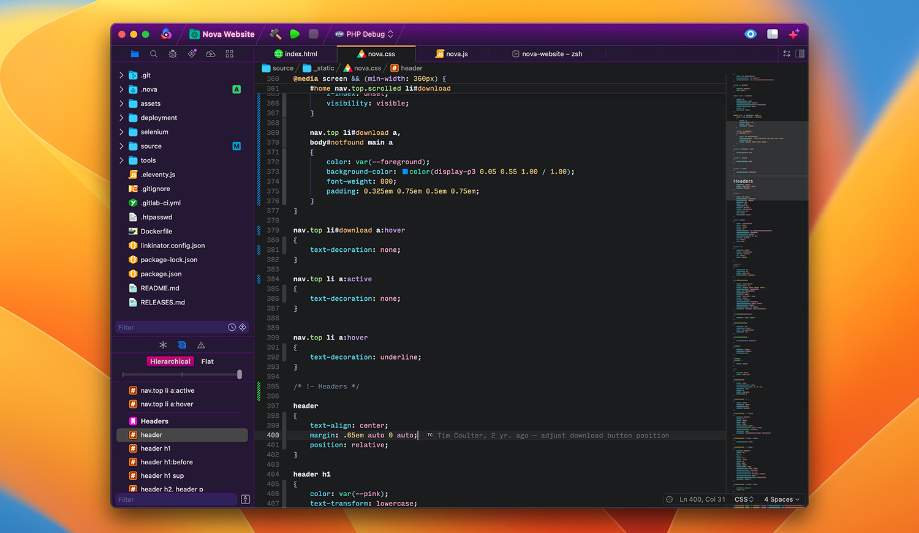Click the sparkle extensions icon
Viewport: 919px width, 533px height.
[794, 34]
